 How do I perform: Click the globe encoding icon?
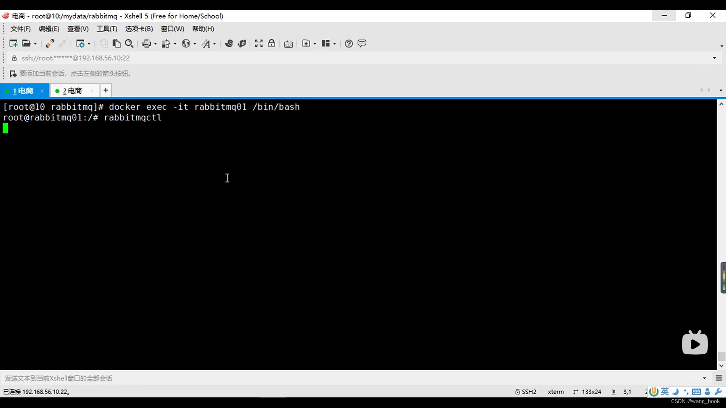point(186,43)
